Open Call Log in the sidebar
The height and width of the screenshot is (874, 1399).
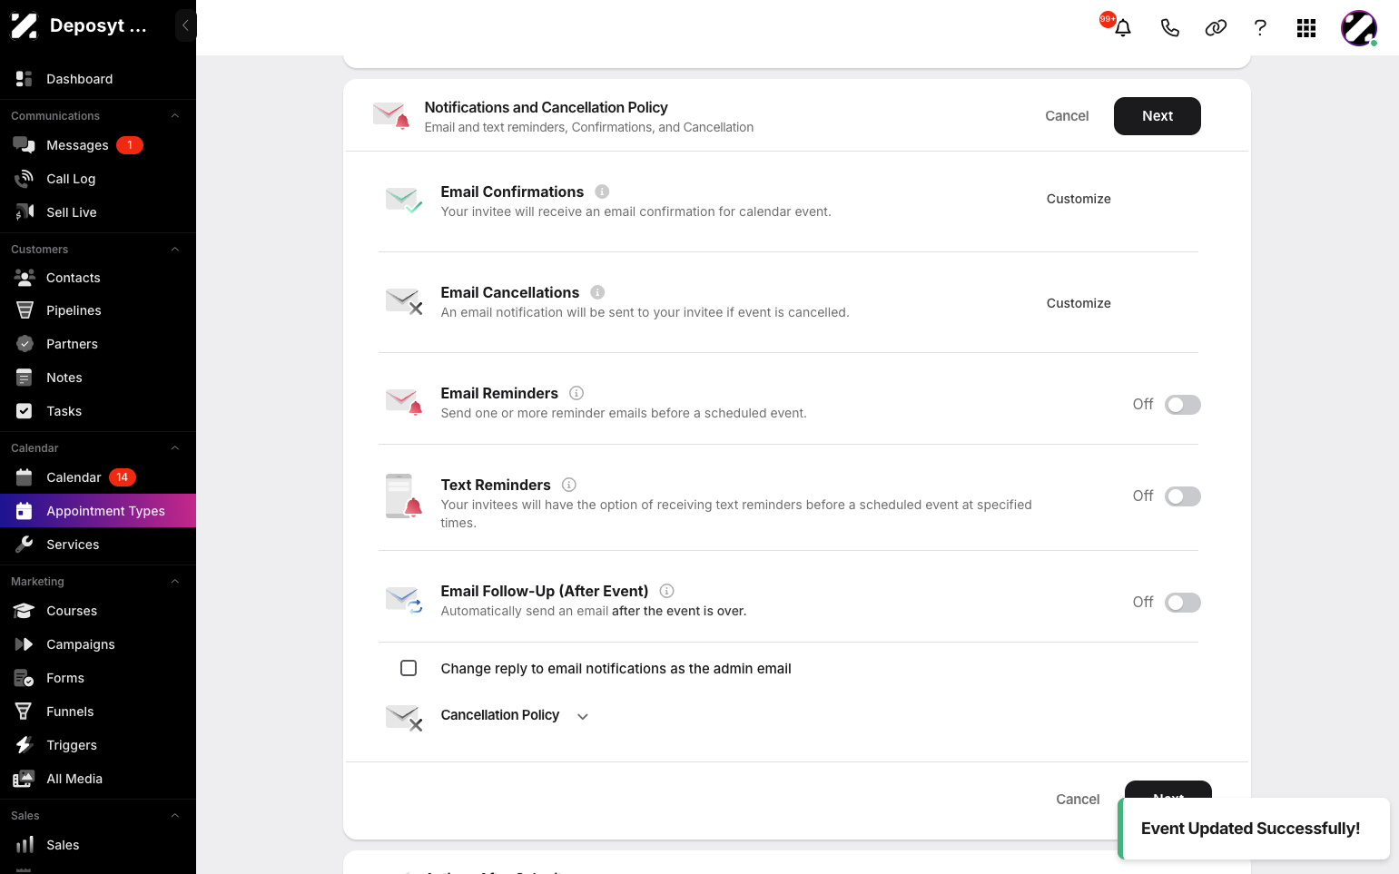pos(98,179)
